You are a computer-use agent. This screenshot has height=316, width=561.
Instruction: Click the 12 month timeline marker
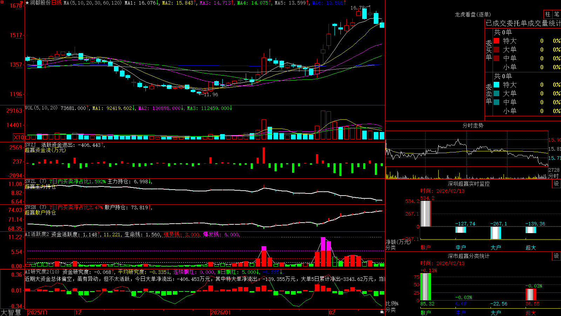78,312
